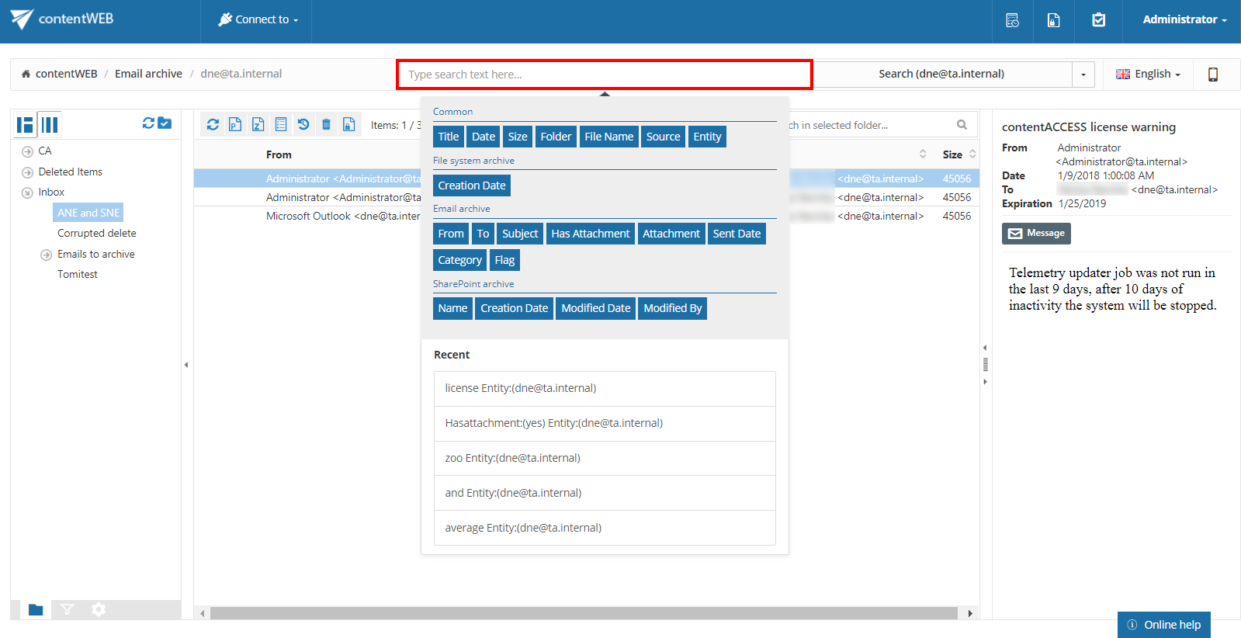Switch to mobile view icon
This screenshot has width=1241, height=638.
[1212, 75]
